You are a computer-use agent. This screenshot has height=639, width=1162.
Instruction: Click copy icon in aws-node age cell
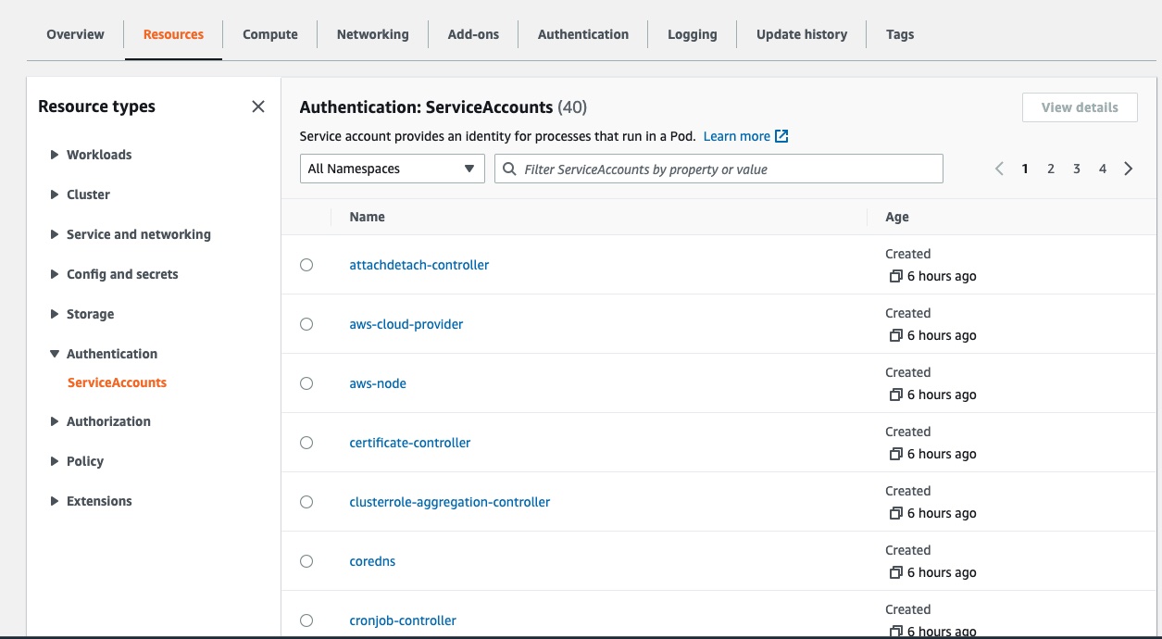895,395
